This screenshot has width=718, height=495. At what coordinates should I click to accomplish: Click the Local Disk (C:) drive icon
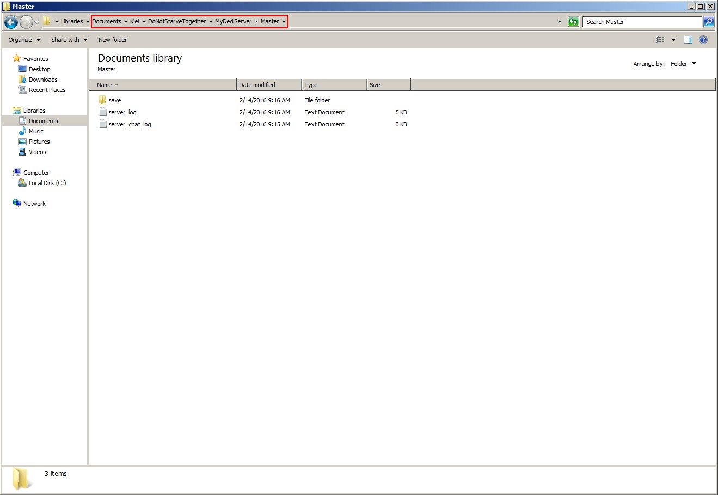coord(22,183)
